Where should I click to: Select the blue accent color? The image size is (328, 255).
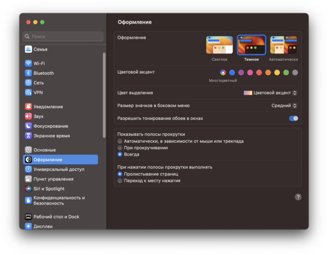point(232,73)
